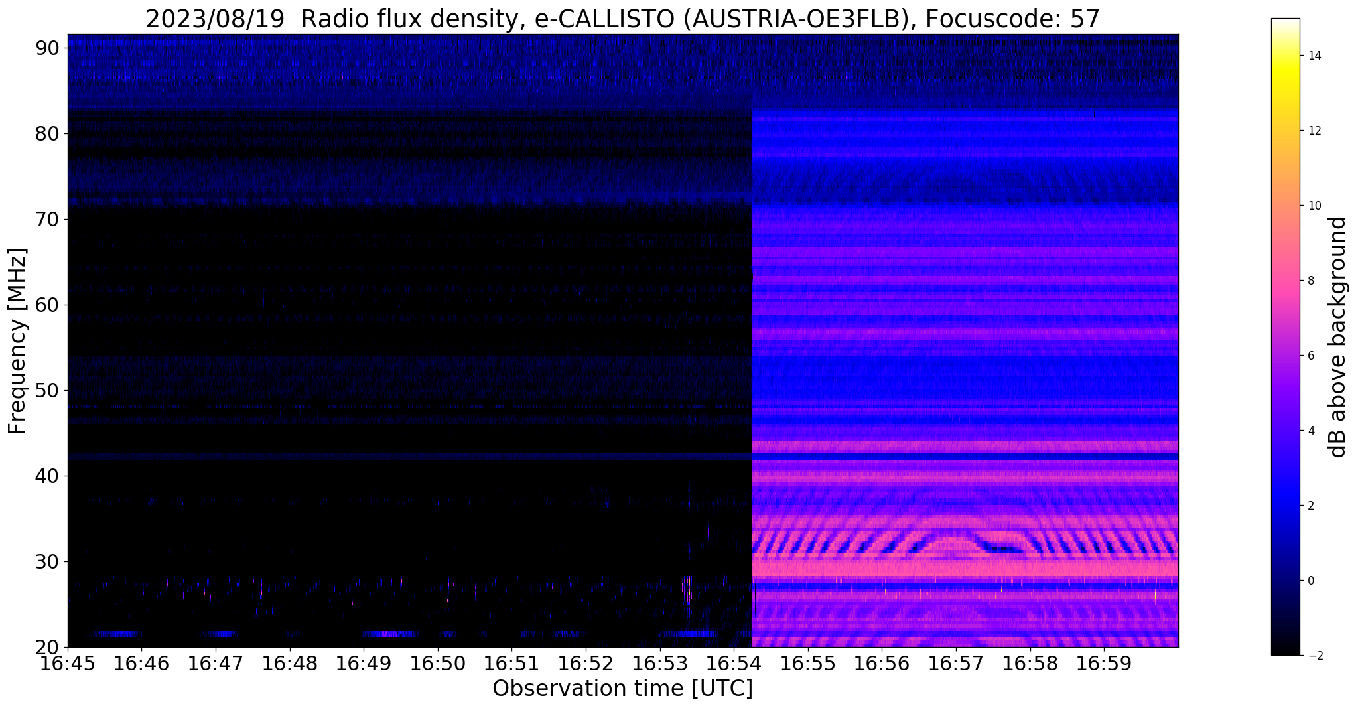
Task: Click the 16:50 time tick label
Action: (x=438, y=662)
